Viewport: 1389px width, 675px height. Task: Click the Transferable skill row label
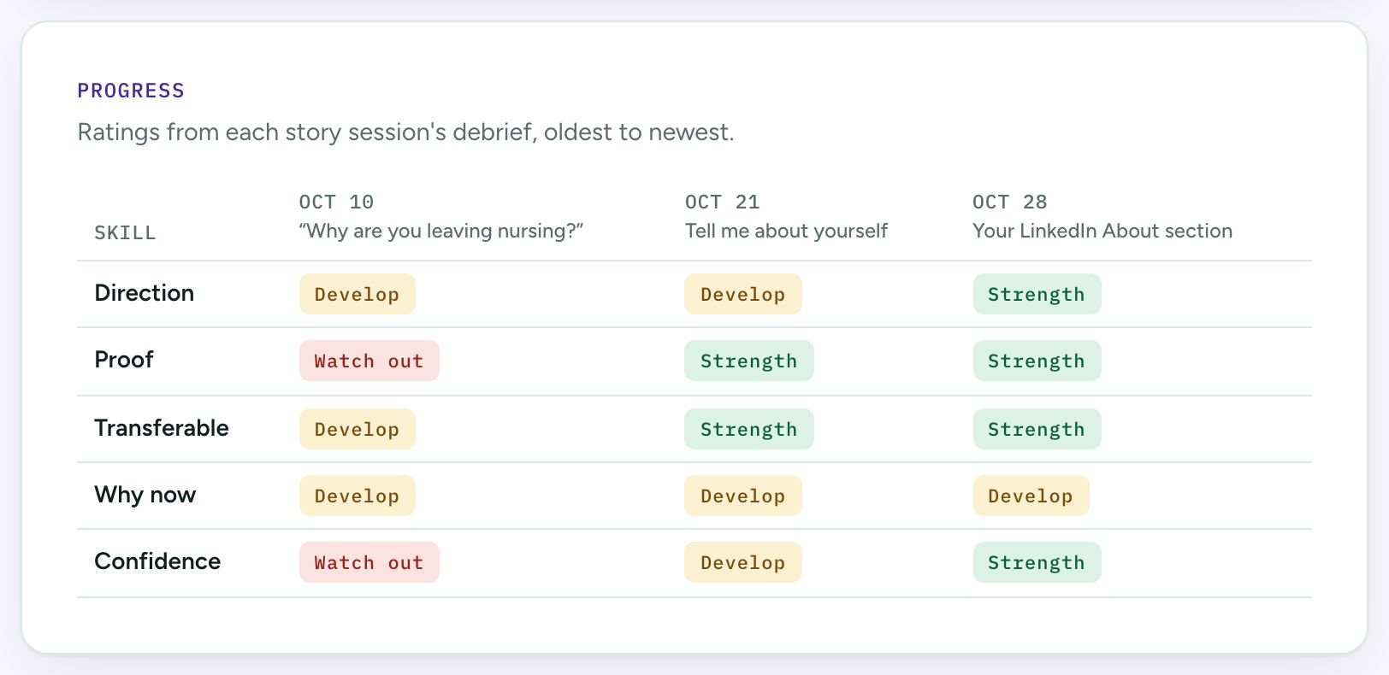(x=161, y=428)
